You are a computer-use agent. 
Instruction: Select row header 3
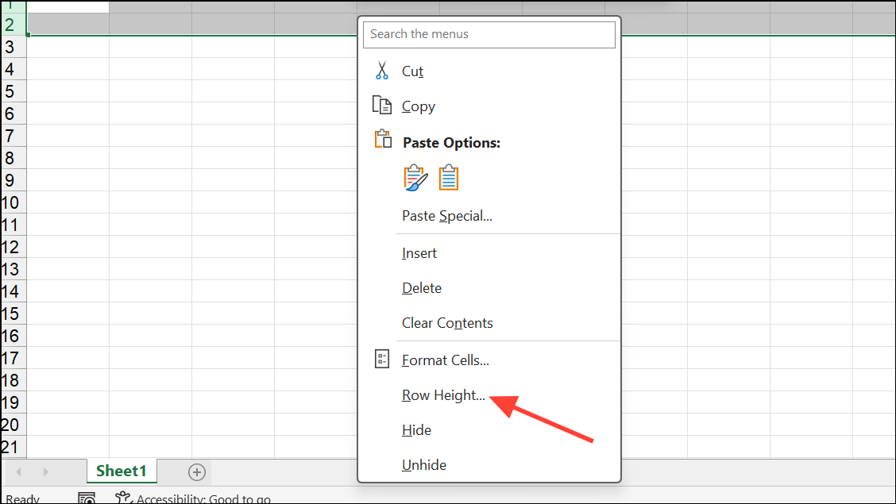click(14, 47)
